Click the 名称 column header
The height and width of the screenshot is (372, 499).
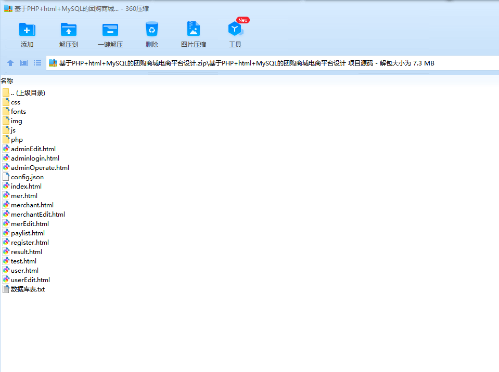pyautogui.click(x=7, y=81)
